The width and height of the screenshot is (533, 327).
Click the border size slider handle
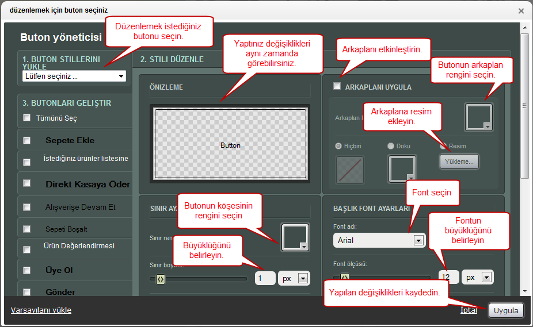(161, 279)
